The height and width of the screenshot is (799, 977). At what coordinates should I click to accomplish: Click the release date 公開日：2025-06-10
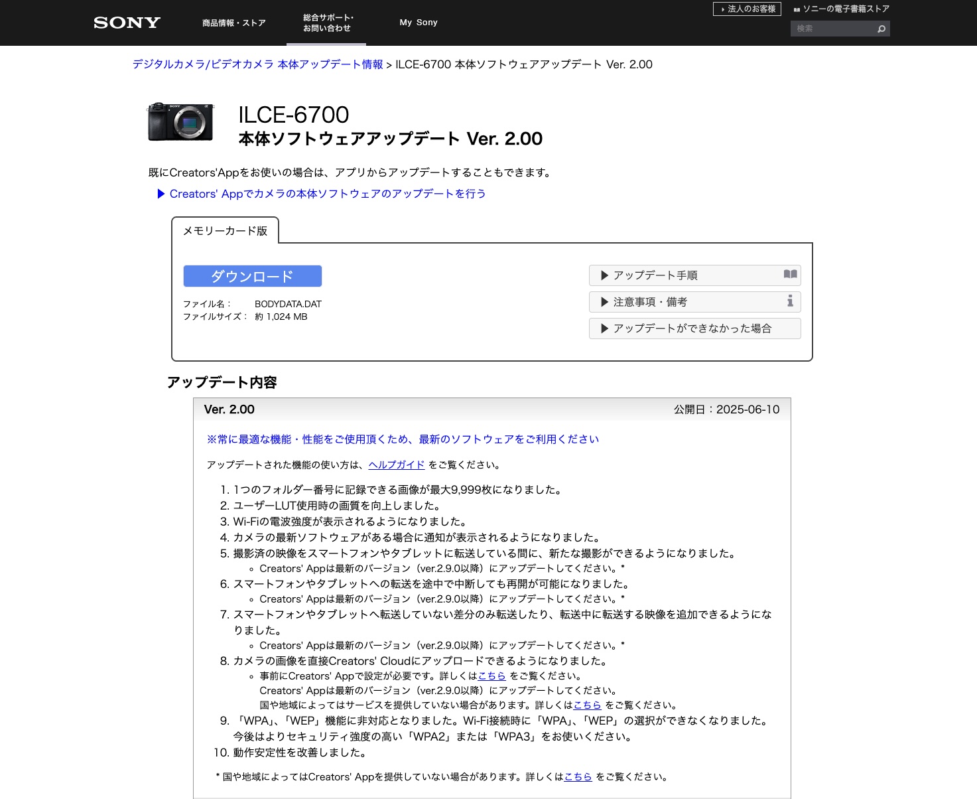tap(727, 409)
